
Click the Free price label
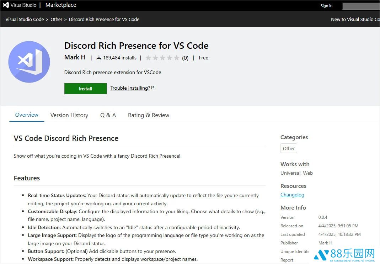[203, 58]
